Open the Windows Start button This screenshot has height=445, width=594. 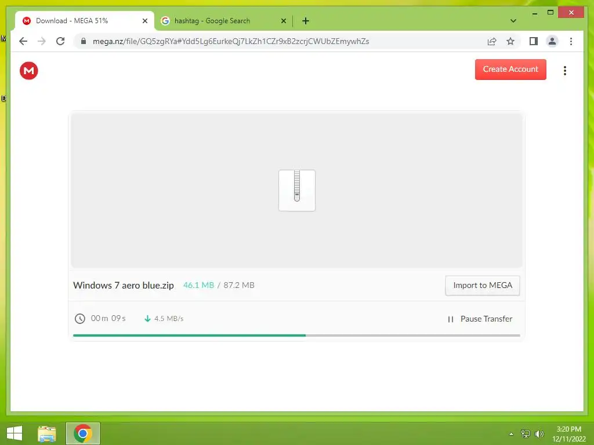coord(15,433)
